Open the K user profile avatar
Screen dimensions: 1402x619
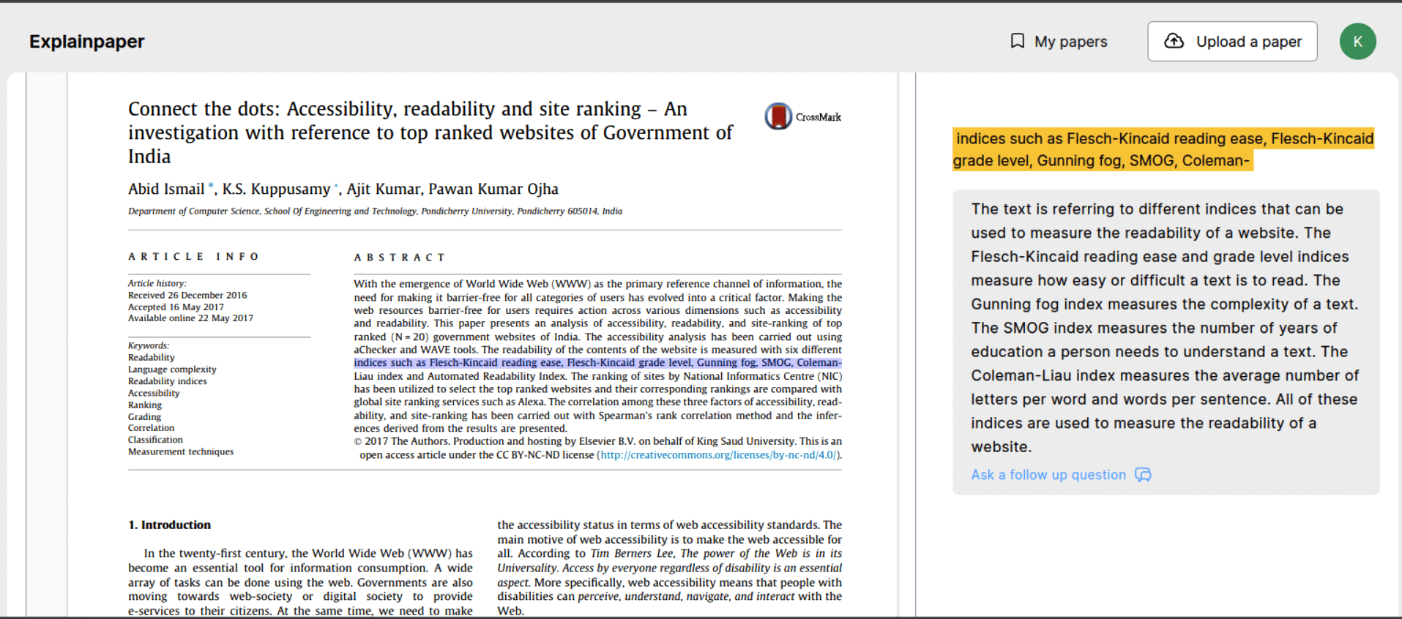1357,41
